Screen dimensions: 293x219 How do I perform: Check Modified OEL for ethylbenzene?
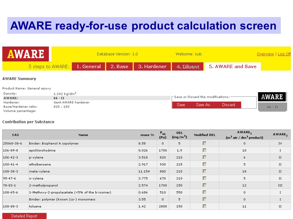[204, 164]
